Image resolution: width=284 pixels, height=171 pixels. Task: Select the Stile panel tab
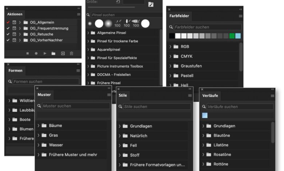pyautogui.click(x=123, y=95)
